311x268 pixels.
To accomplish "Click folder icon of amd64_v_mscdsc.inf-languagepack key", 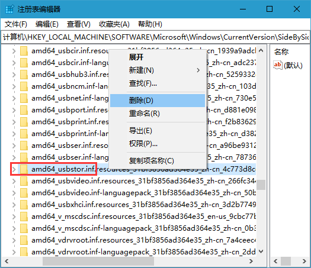I will 24,228.
